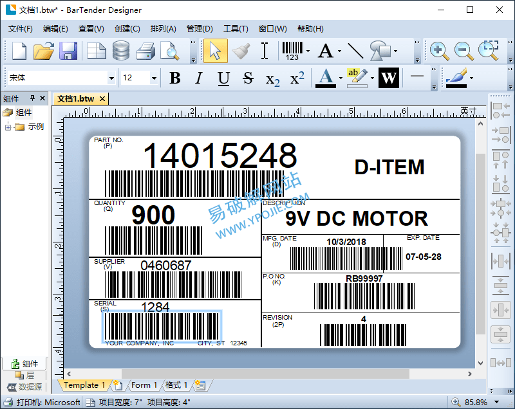The height and width of the screenshot is (409, 515).
Task: Click the Word processor W icon
Action: (389, 78)
